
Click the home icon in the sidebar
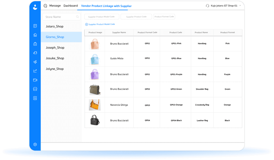35,35
